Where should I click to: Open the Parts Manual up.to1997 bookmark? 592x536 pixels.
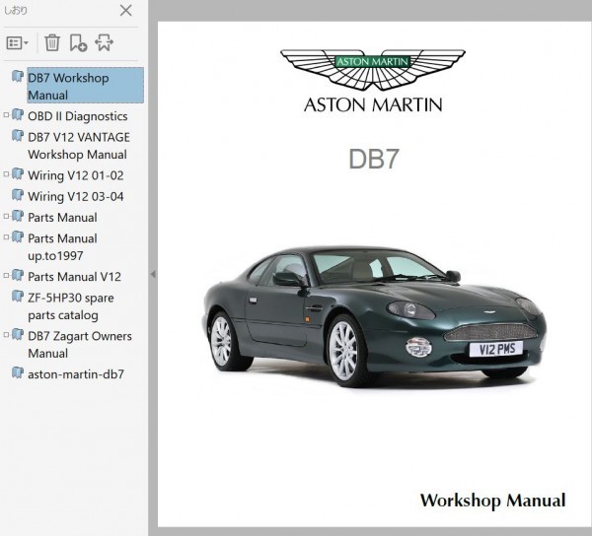point(62,247)
